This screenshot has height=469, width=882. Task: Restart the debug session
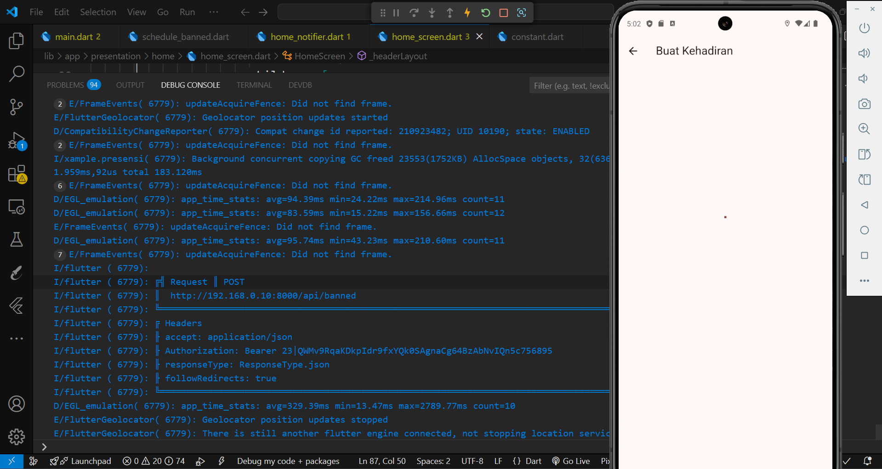click(x=485, y=12)
